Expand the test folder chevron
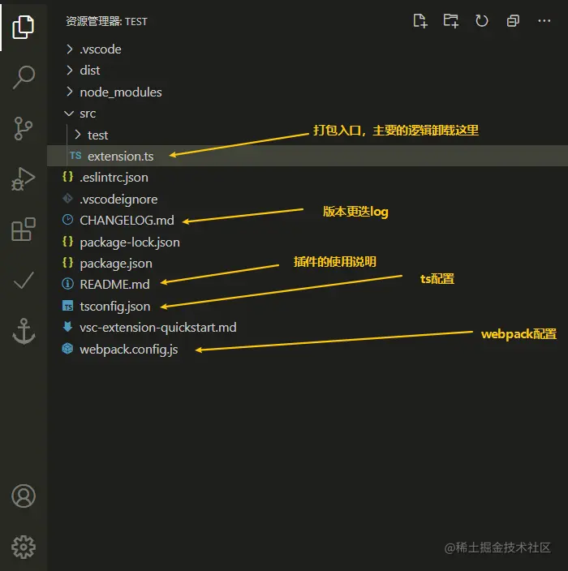The height and width of the screenshot is (571, 568). pyautogui.click(x=77, y=135)
